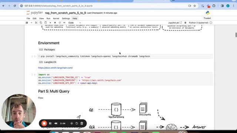The height and width of the screenshot is (133, 237).
Task: Interrupt the kernel with the stop icon
Action: [55, 23]
